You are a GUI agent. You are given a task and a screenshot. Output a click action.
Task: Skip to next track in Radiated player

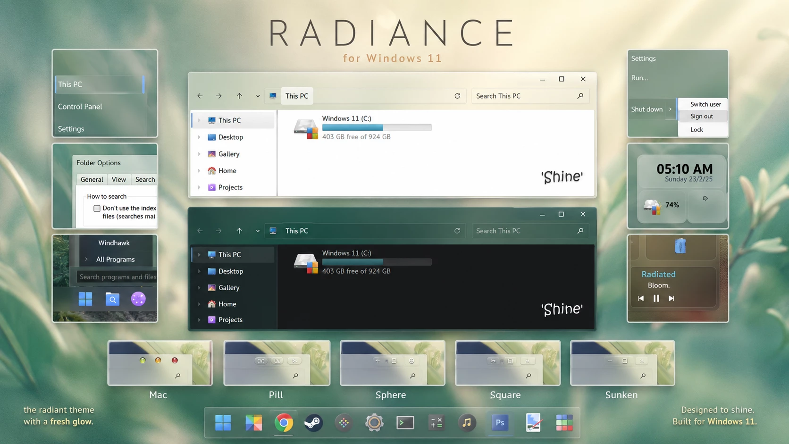click(x=671, y=298)
